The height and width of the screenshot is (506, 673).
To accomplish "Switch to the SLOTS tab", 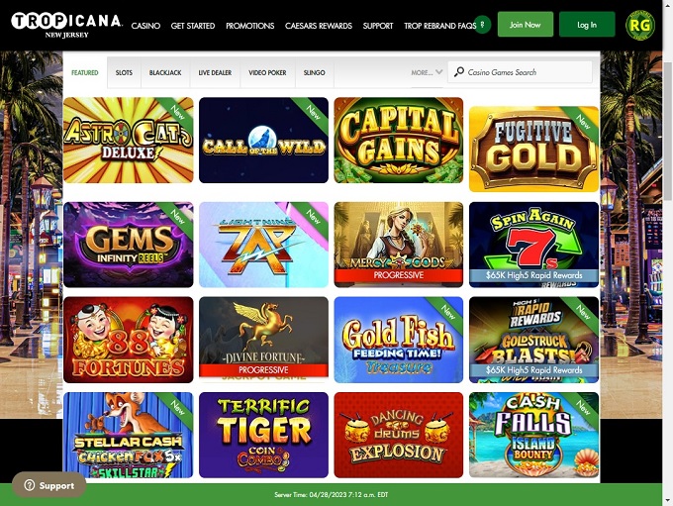I will (124, 72).
